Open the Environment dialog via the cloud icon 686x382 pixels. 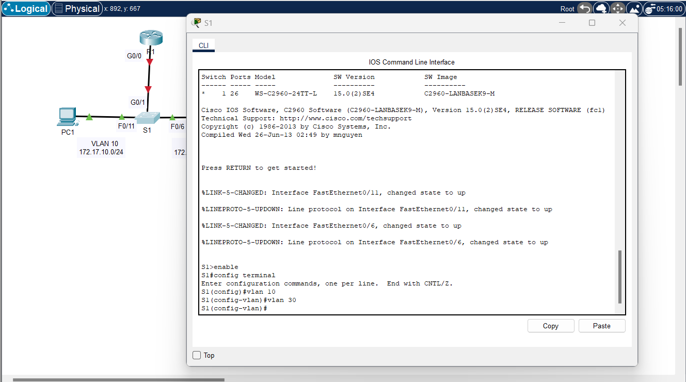click(601, 8)
